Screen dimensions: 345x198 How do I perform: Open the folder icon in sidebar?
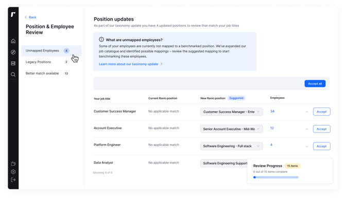pyautogui.click(x=13, y=164)
